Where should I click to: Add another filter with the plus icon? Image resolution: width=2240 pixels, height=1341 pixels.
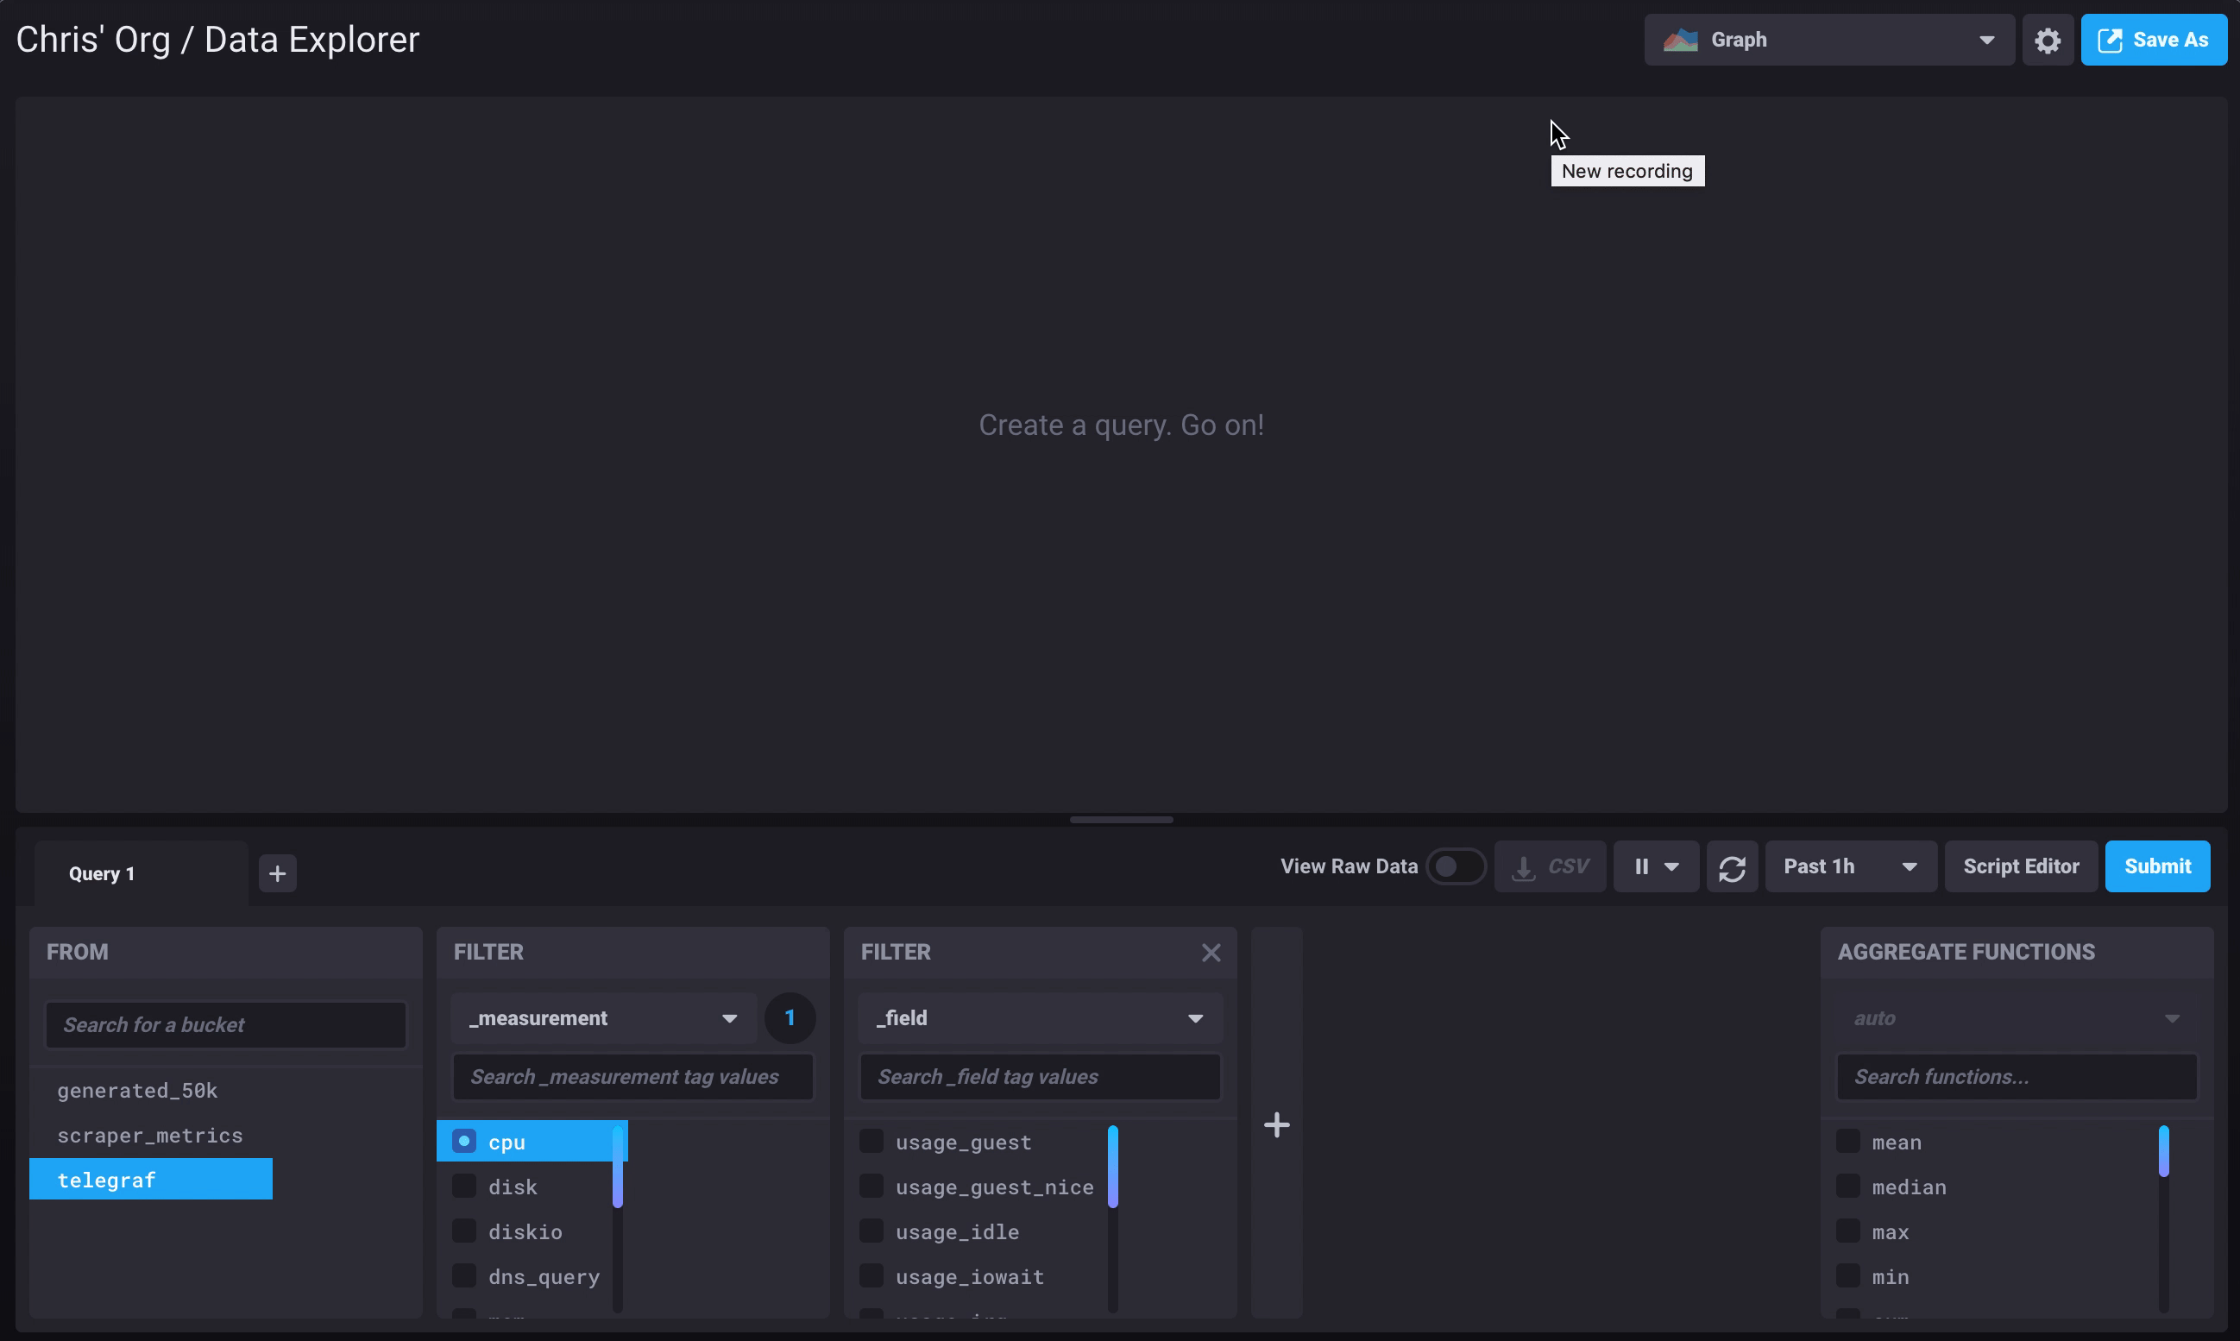[x=1276, y=1125]
